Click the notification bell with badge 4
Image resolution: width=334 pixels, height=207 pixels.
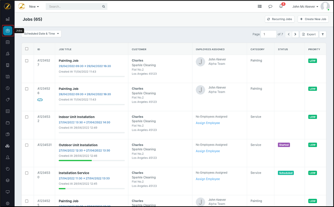pyautogui.click(x=281, y=6)
